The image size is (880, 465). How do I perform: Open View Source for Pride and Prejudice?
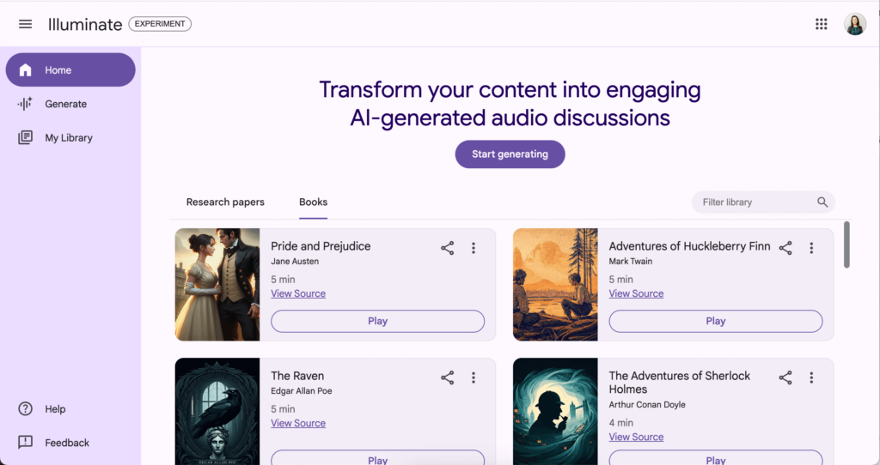click(x=298, y=293)
